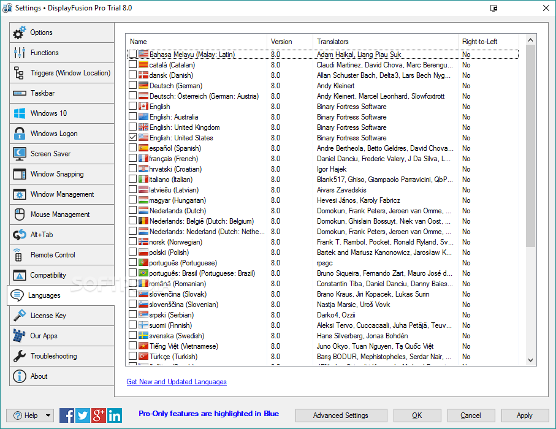Viewport: 556px width, 429px height.
Task: Check the español (Spanish) checkbox
Action: coord(132,148)
